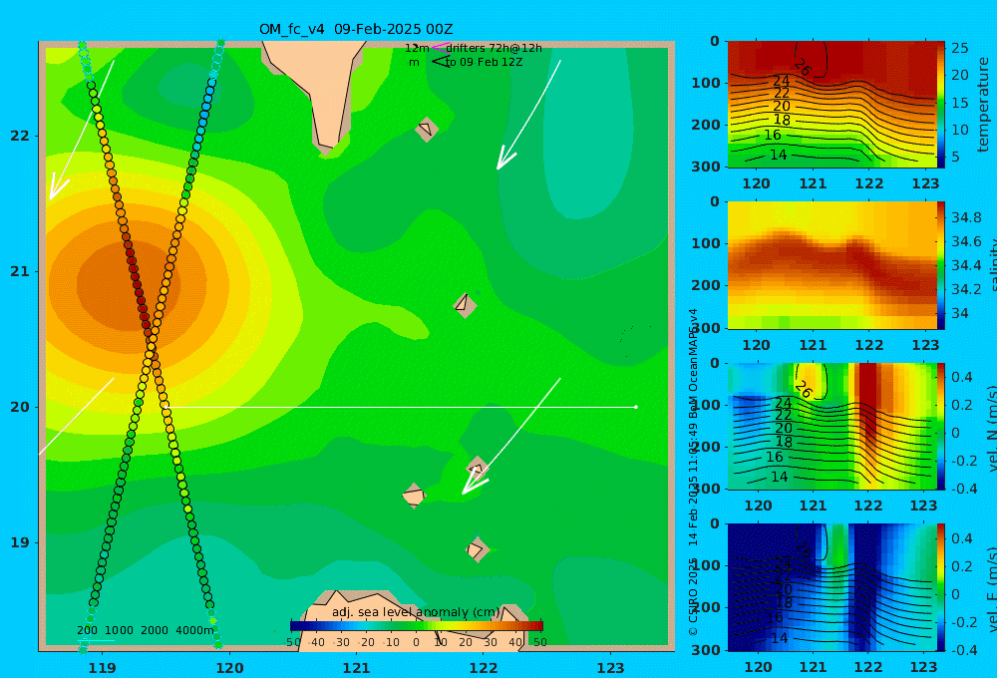Screen dimensions: 997x678
Task: Click the northward velocity section plot
Action: [831, 426]
